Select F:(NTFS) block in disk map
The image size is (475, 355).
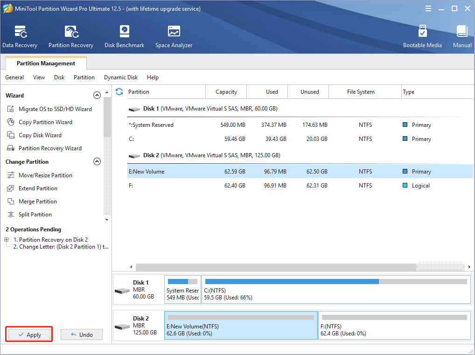(394, 325)
